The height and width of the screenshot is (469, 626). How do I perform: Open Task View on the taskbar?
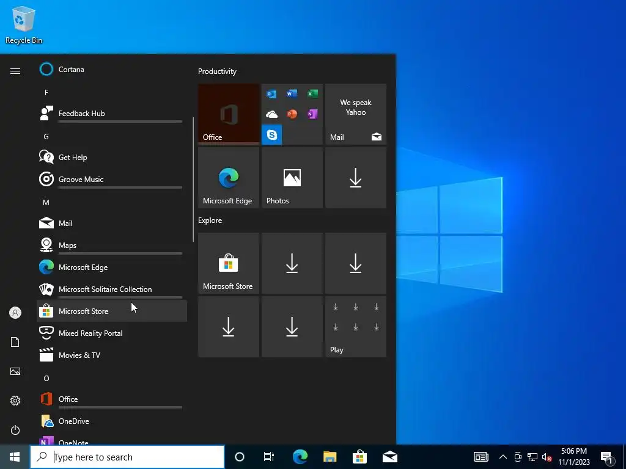pos(269,457)
